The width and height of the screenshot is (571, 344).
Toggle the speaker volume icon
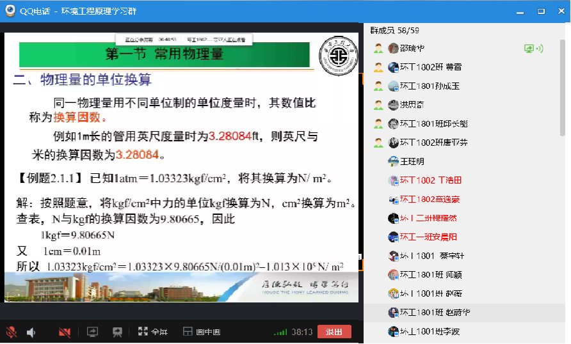tap(31, 332)
